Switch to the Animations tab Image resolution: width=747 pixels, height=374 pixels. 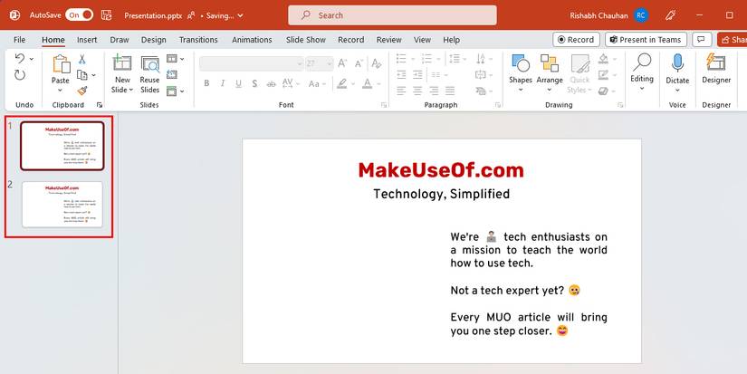(252, 40)
